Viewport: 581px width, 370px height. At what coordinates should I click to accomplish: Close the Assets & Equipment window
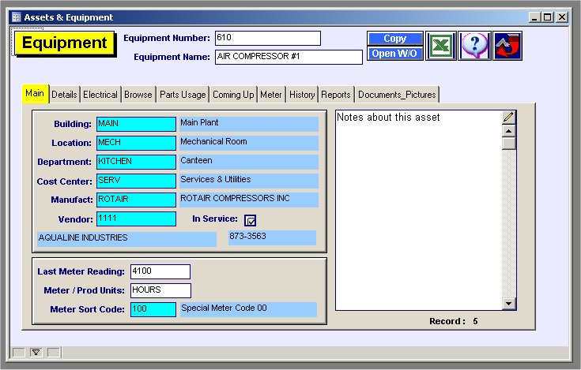(x=562, y=17)
